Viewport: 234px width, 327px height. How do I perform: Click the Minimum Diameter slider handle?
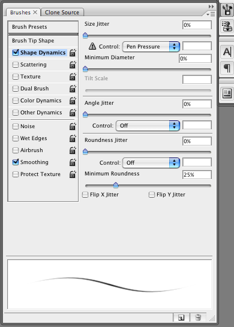point(85,69)
